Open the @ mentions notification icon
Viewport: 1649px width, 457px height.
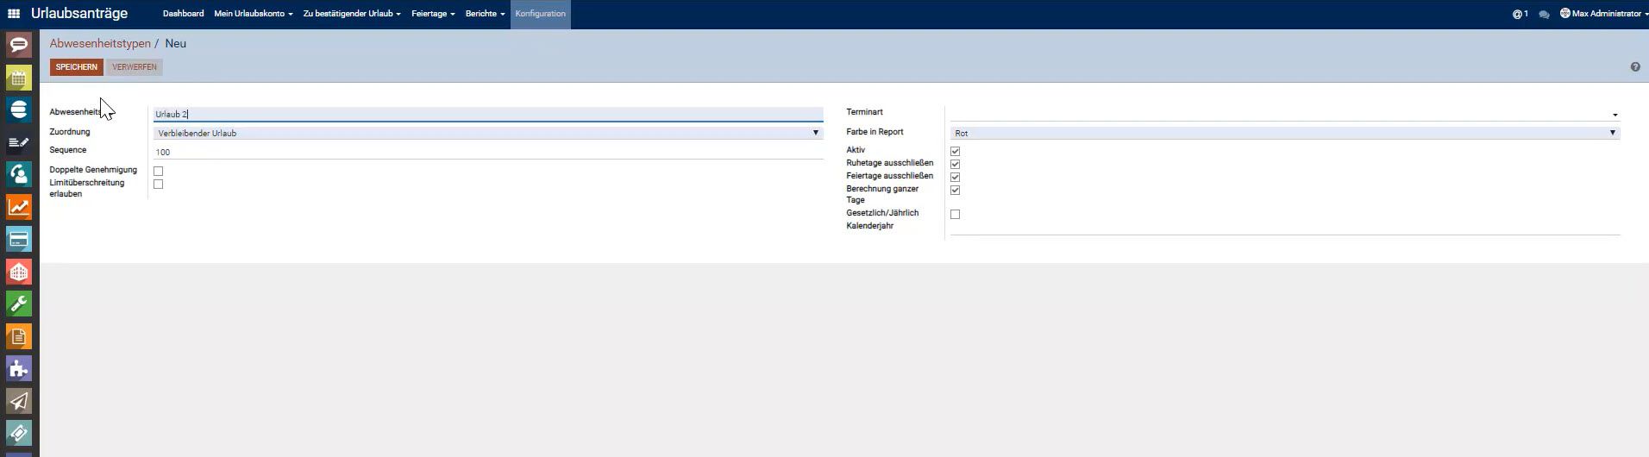pos(1520,14)
